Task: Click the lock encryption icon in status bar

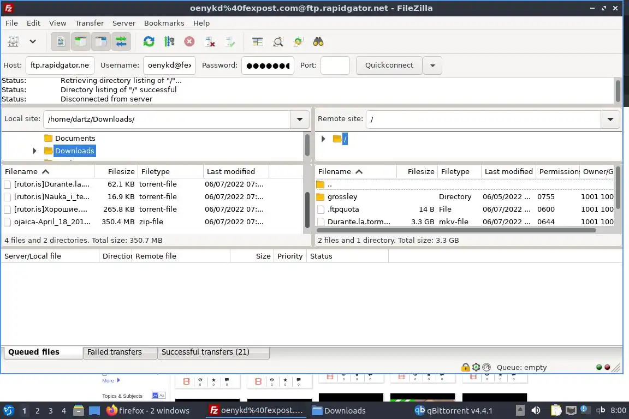Action: (465, 367)
